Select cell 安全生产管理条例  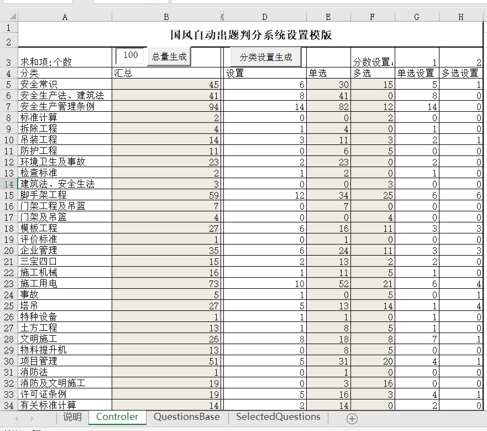click(x=65, y=106)
